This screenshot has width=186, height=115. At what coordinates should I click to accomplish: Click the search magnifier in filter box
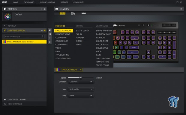pyautogui.click(x=42, y=36)
